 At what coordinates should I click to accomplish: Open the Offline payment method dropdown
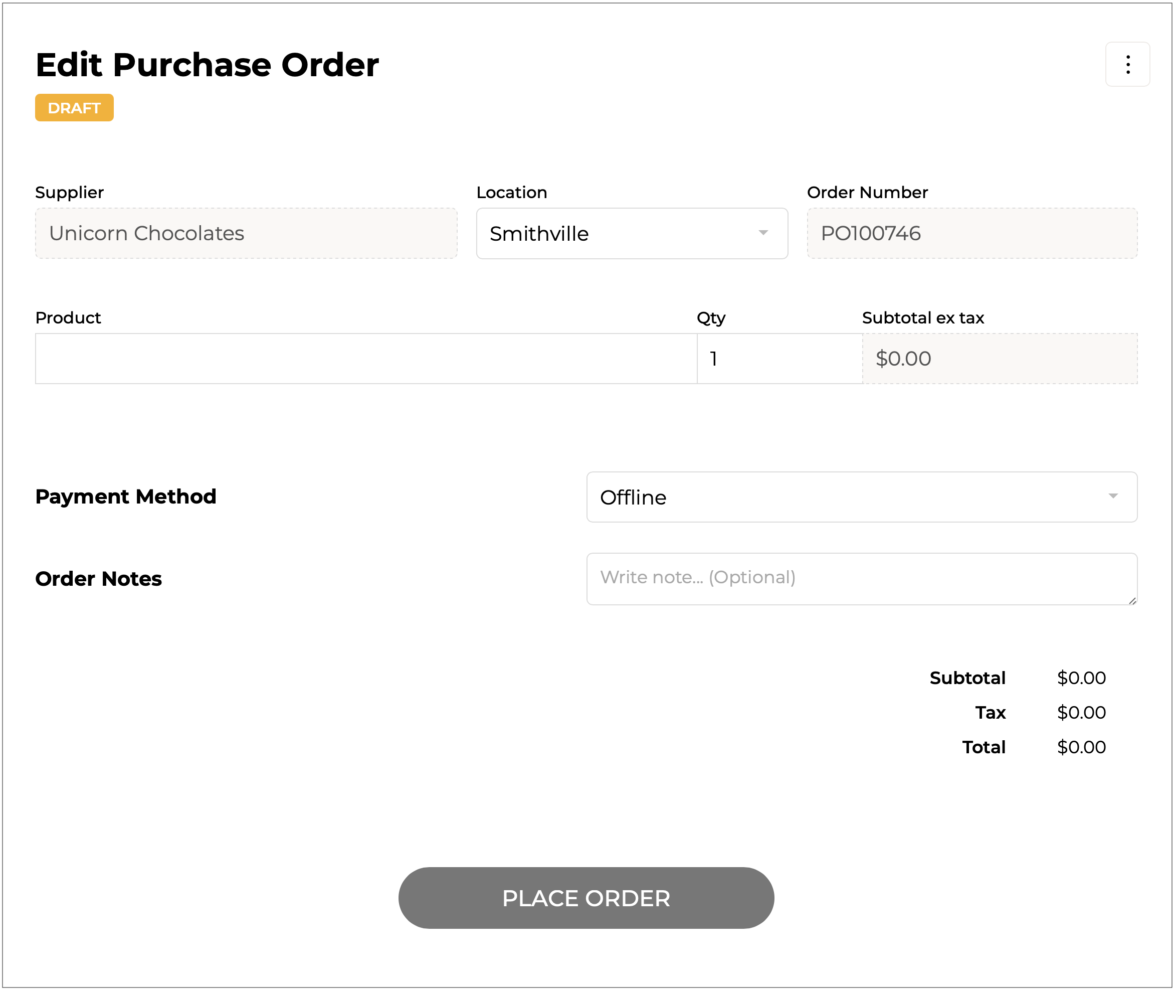(x=841, y=497)
